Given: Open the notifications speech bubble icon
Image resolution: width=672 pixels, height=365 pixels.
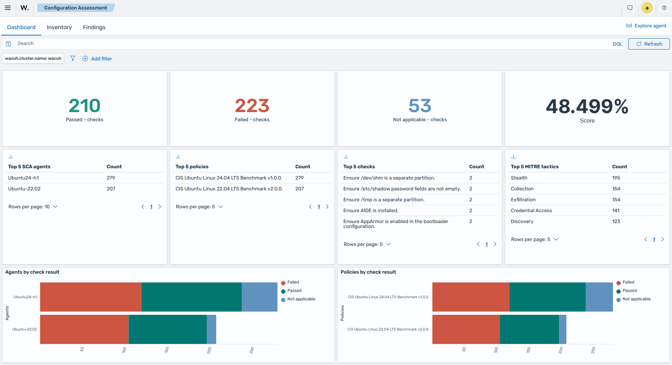Looking at the screenshot, I should pos(630,8).
